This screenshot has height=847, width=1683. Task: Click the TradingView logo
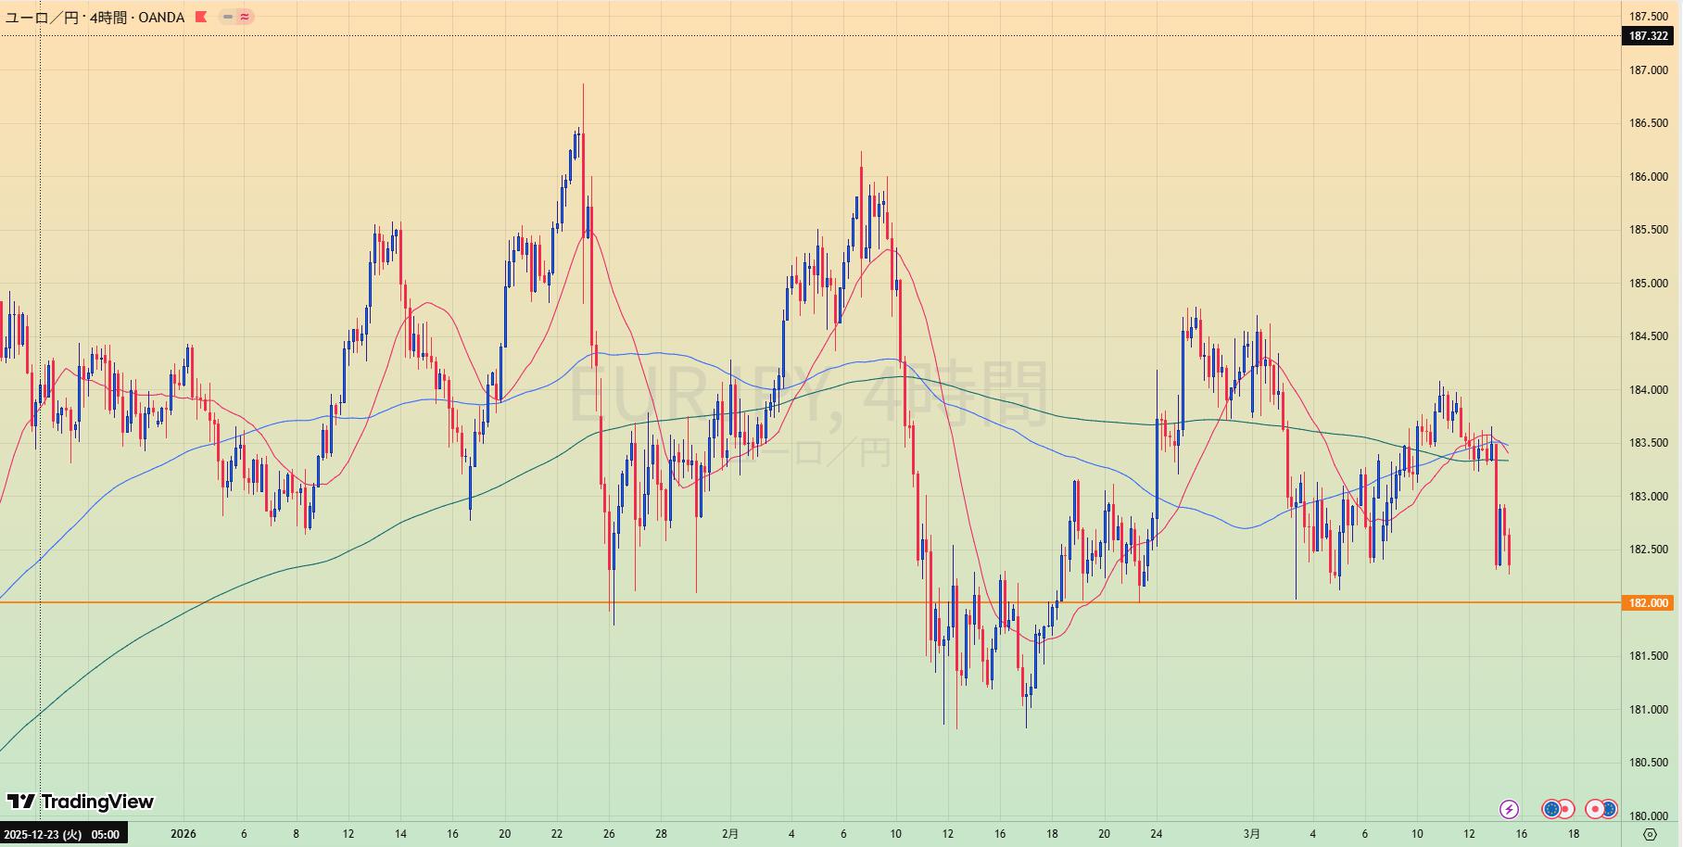pyautogui.click(x=80, y=802)
